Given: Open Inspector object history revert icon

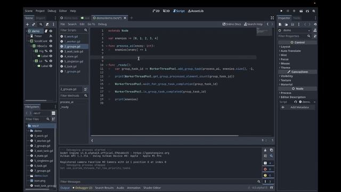Looking at the screenshot, I should click(315, 25).
